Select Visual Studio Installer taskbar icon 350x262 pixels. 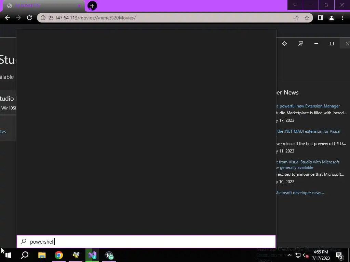(92, 255)
